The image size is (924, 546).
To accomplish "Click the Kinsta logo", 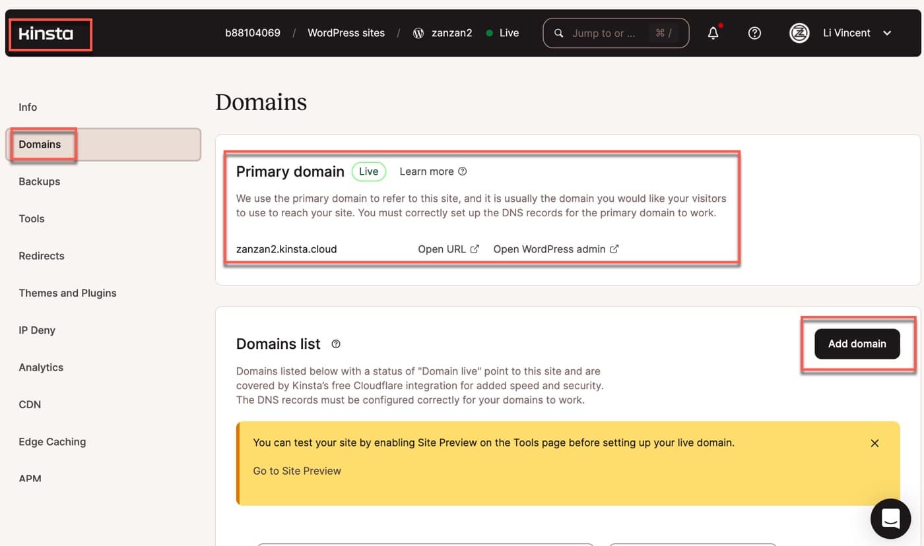I will [46, 34].
